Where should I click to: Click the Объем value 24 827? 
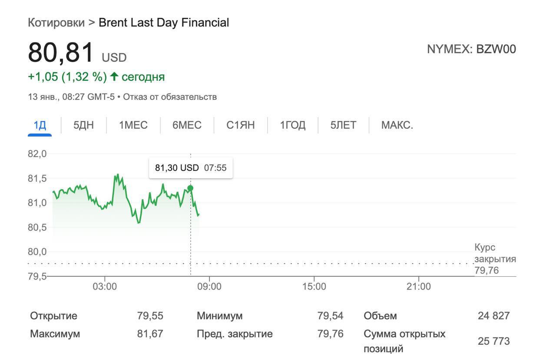[493, 316]
